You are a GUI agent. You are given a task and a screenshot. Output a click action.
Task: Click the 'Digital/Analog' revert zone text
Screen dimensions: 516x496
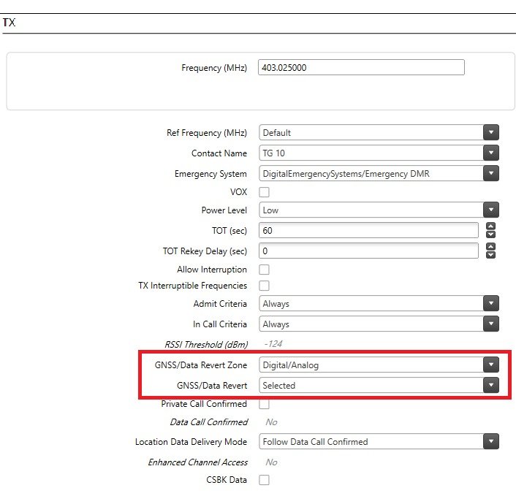coord(291,365)
